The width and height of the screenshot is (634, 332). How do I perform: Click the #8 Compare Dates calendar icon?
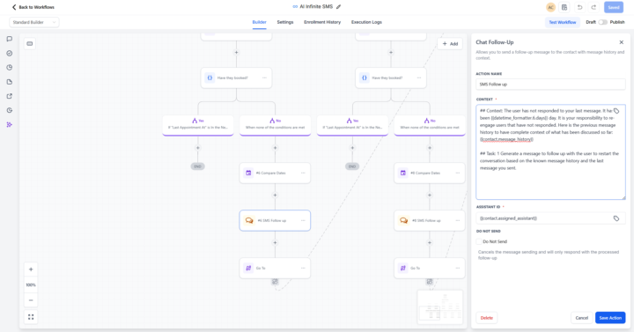[x=402, y=173]
